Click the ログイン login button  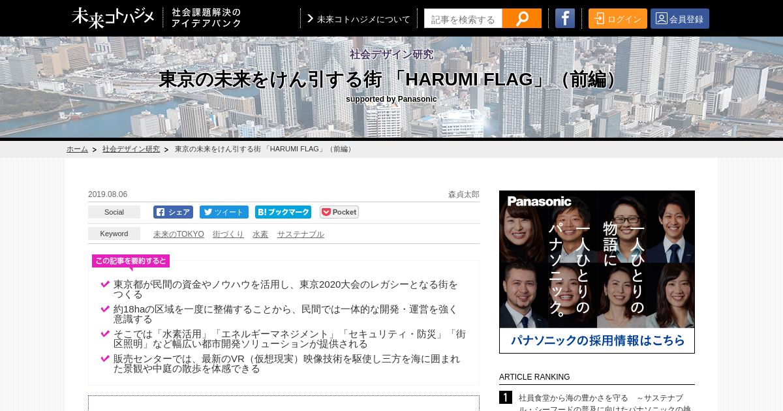(x=618, y=18)
